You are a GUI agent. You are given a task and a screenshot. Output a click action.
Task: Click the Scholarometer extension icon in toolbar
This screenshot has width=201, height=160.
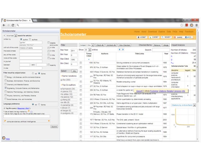coord(191,25)
